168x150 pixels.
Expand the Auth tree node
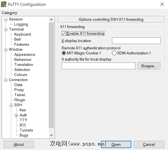[x=17, y=115]
